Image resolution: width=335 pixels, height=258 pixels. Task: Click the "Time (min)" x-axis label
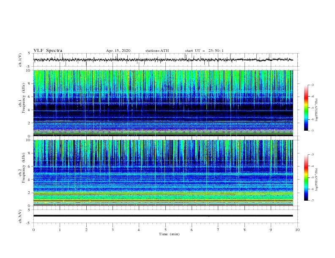point(169,234)
